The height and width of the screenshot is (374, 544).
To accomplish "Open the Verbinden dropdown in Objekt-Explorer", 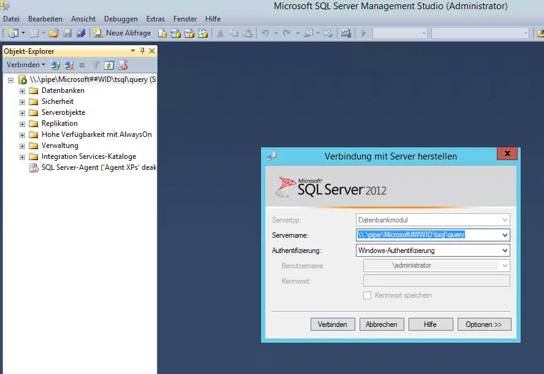I will 26,65.
